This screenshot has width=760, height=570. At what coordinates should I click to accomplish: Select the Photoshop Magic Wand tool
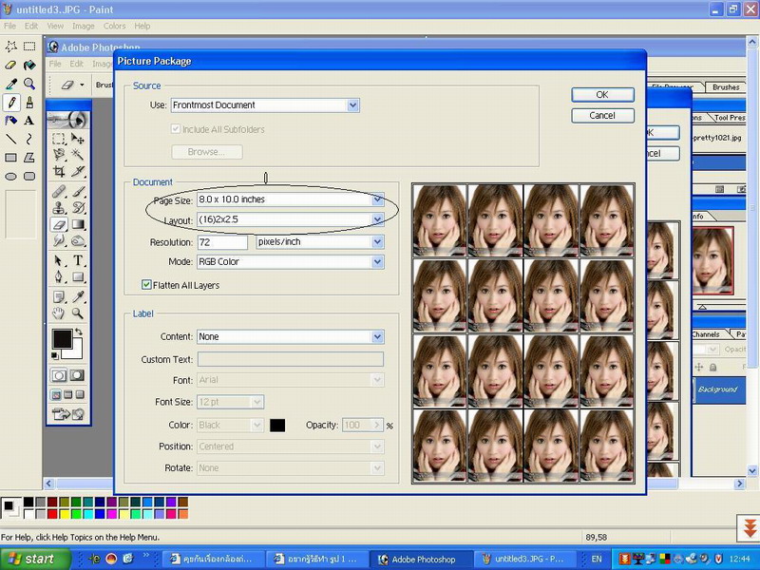click(79, 154)
